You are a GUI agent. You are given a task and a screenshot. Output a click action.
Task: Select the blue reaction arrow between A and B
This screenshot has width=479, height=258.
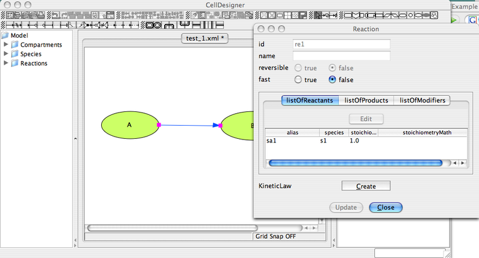coord(188,125)
